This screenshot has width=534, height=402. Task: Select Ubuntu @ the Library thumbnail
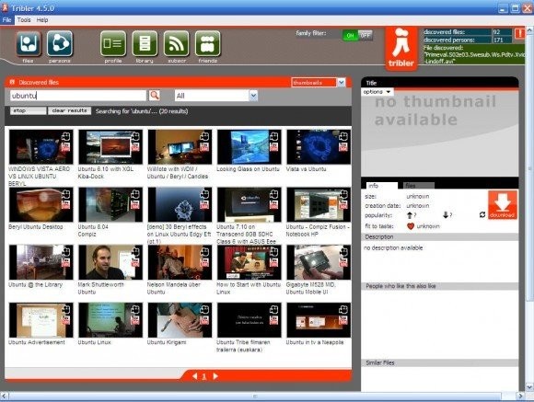tap(41, 262)
